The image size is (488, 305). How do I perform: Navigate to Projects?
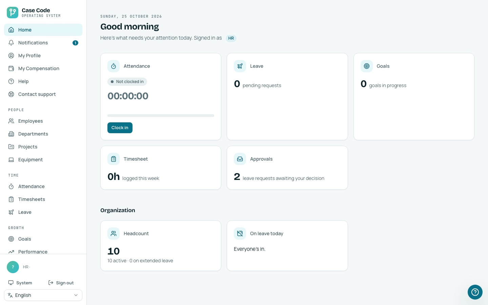click(x=43, y=147)
